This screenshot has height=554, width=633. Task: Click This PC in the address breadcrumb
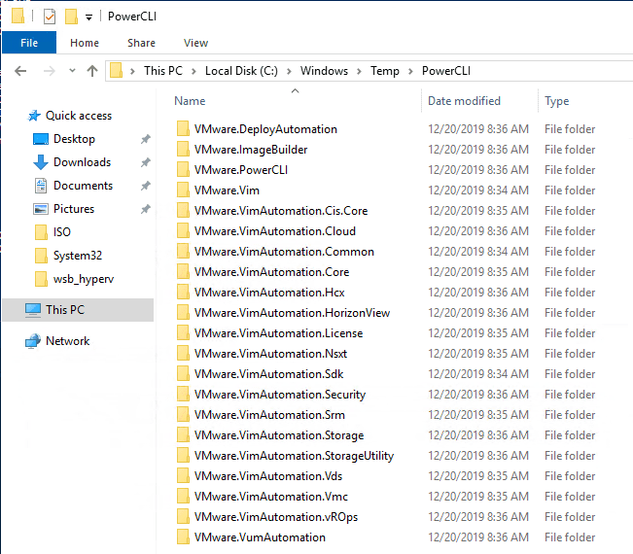pyautogui.click(x=163, y=71)
